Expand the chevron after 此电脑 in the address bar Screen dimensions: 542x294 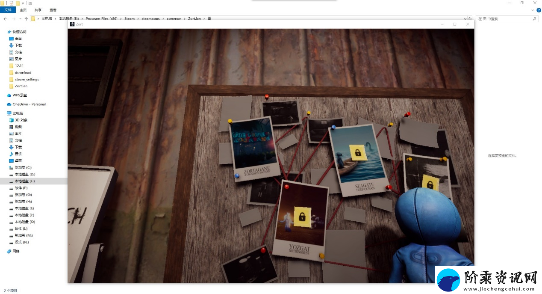tap(55, 19)
